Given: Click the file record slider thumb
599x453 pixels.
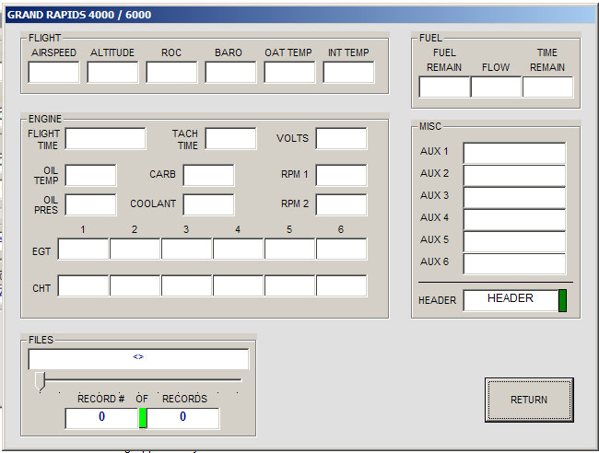Looking at the screenshot, I should [40, 381].
